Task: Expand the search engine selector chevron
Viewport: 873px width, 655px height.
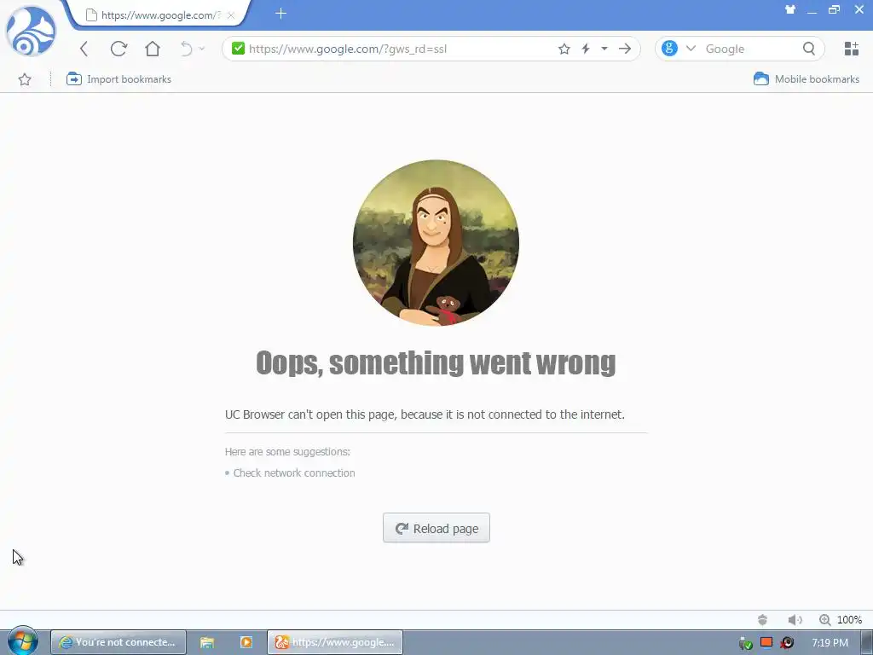Action: [691, 49]
